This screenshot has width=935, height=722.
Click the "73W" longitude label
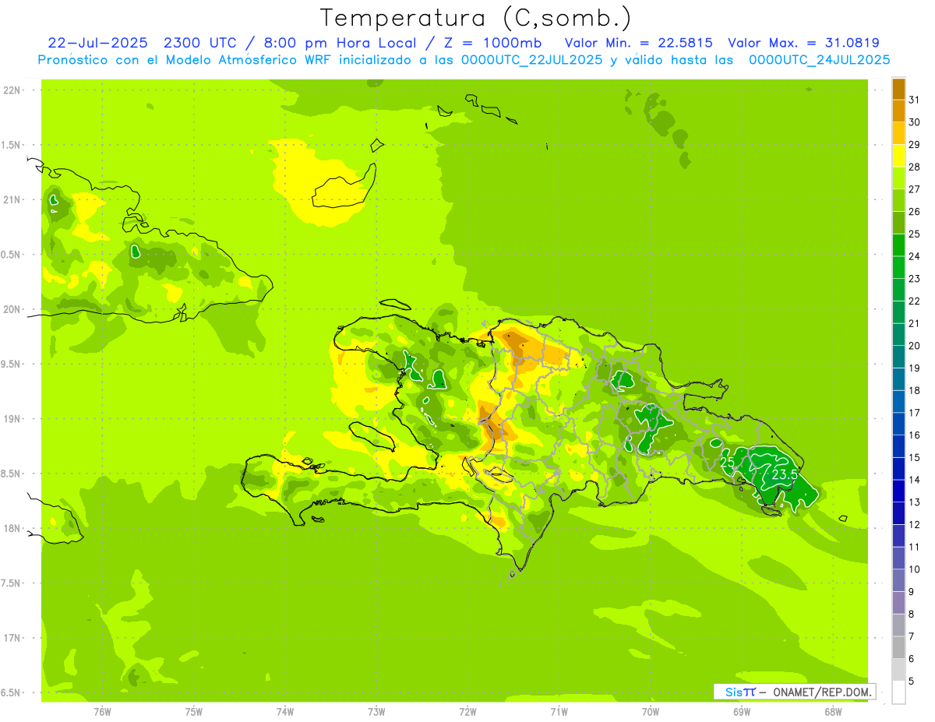376,711
